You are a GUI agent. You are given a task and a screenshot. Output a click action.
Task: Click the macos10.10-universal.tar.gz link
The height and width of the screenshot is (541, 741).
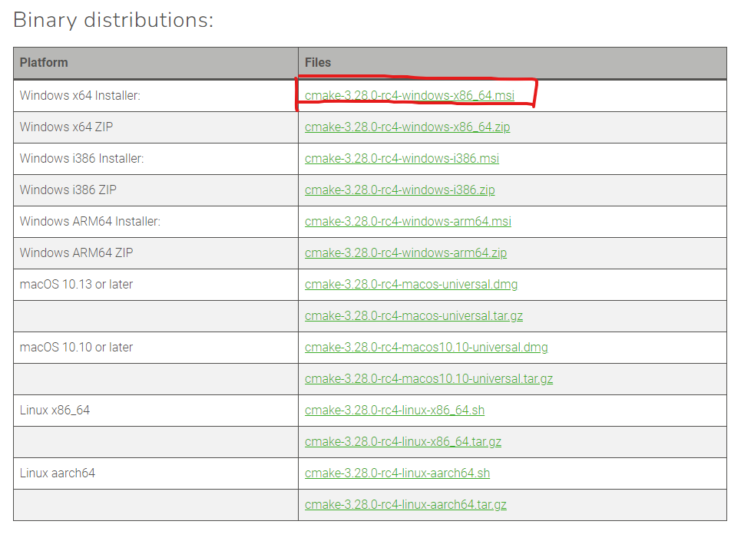(x=428, y=378)
